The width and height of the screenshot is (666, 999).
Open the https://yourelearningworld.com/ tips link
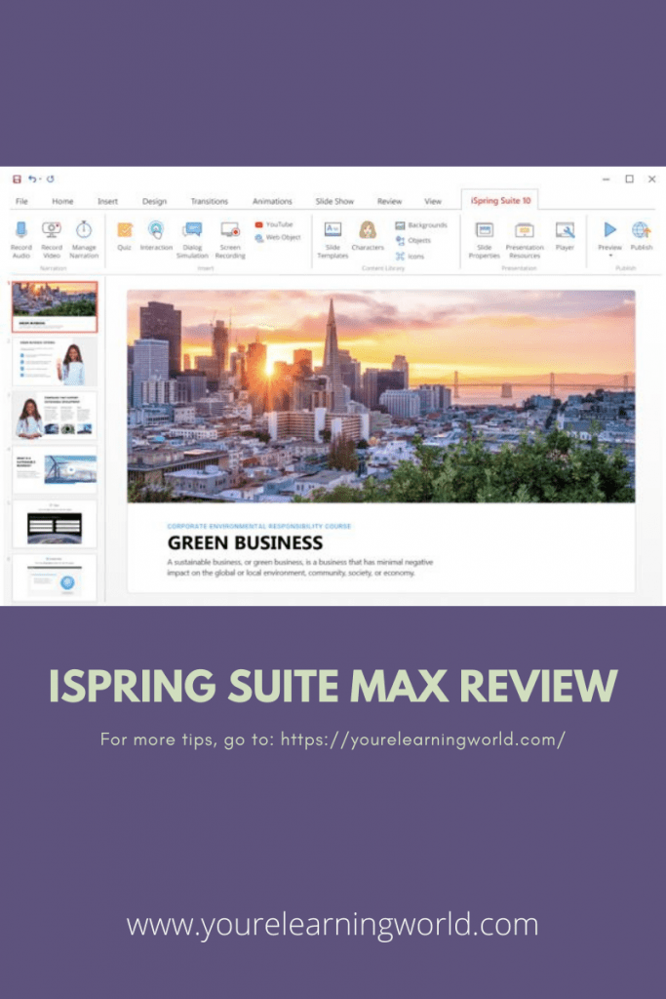423,739
